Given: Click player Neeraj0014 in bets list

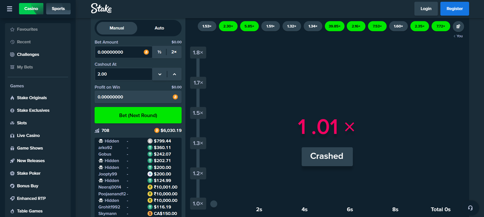Looking at the screenshot, I should pos(110,187).
